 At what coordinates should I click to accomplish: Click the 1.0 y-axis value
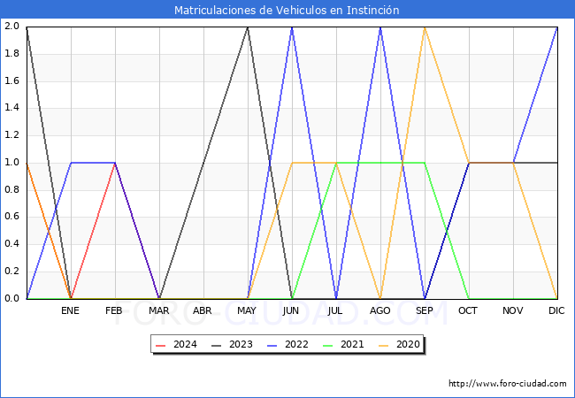[x=12, y=162]
